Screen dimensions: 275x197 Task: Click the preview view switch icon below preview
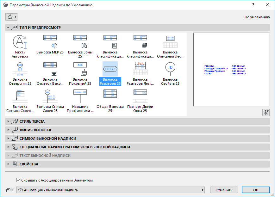pos(266,112)
